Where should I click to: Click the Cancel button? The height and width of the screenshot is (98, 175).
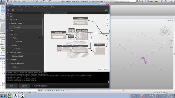click(x=24, y=86)
